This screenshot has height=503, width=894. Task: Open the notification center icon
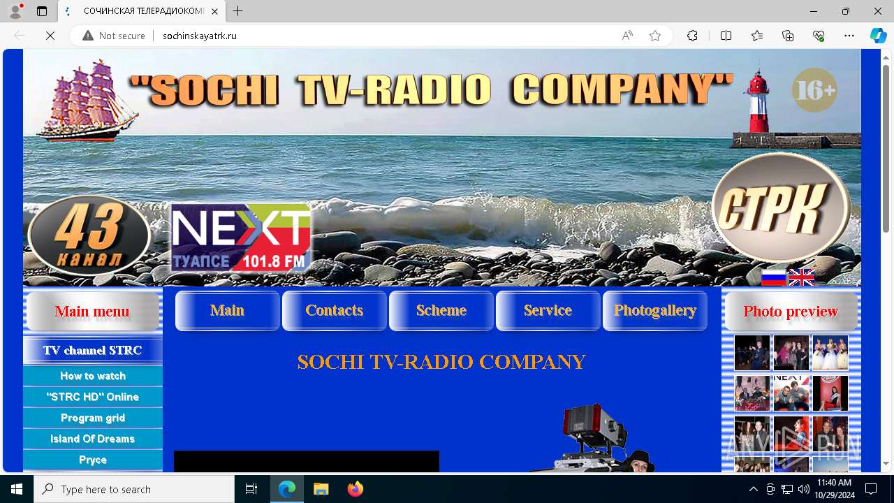pyautogui.click(x=871, y=489)
